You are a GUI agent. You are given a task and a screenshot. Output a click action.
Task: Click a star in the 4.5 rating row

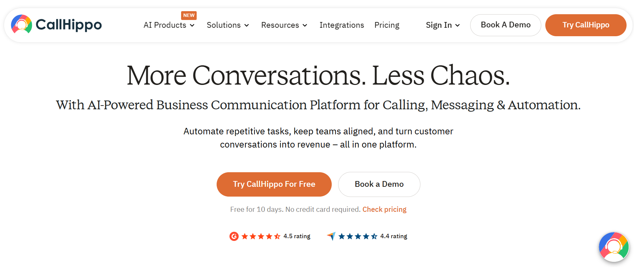pos(261,236)
